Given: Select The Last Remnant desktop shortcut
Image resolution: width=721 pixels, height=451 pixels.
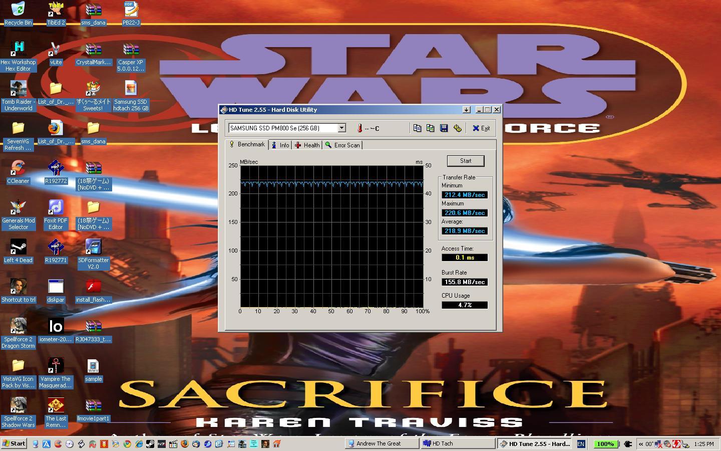Looking at the screenshot, I should pos(56,412).
